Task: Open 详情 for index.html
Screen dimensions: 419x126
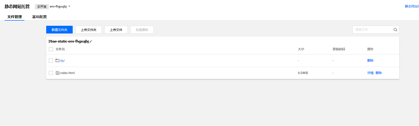Action: (370, 73)
